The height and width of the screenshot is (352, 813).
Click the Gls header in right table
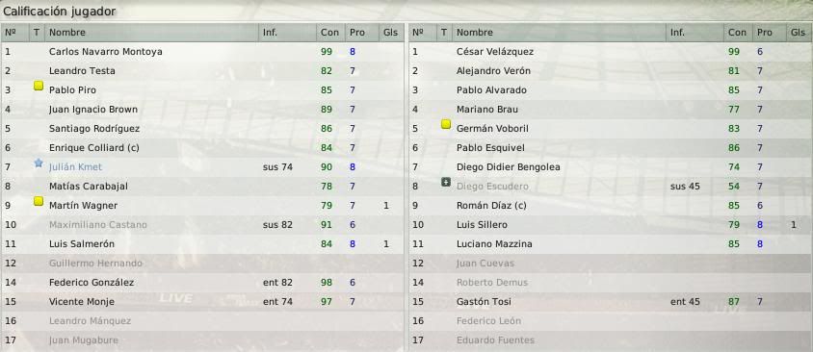tap(799, 32)
